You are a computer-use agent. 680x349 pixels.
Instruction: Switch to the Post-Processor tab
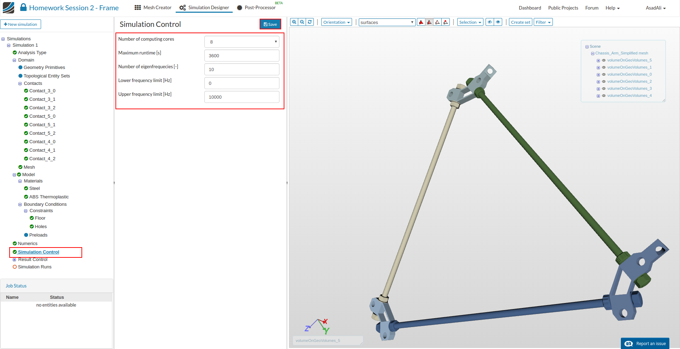[x=256, y=7]
